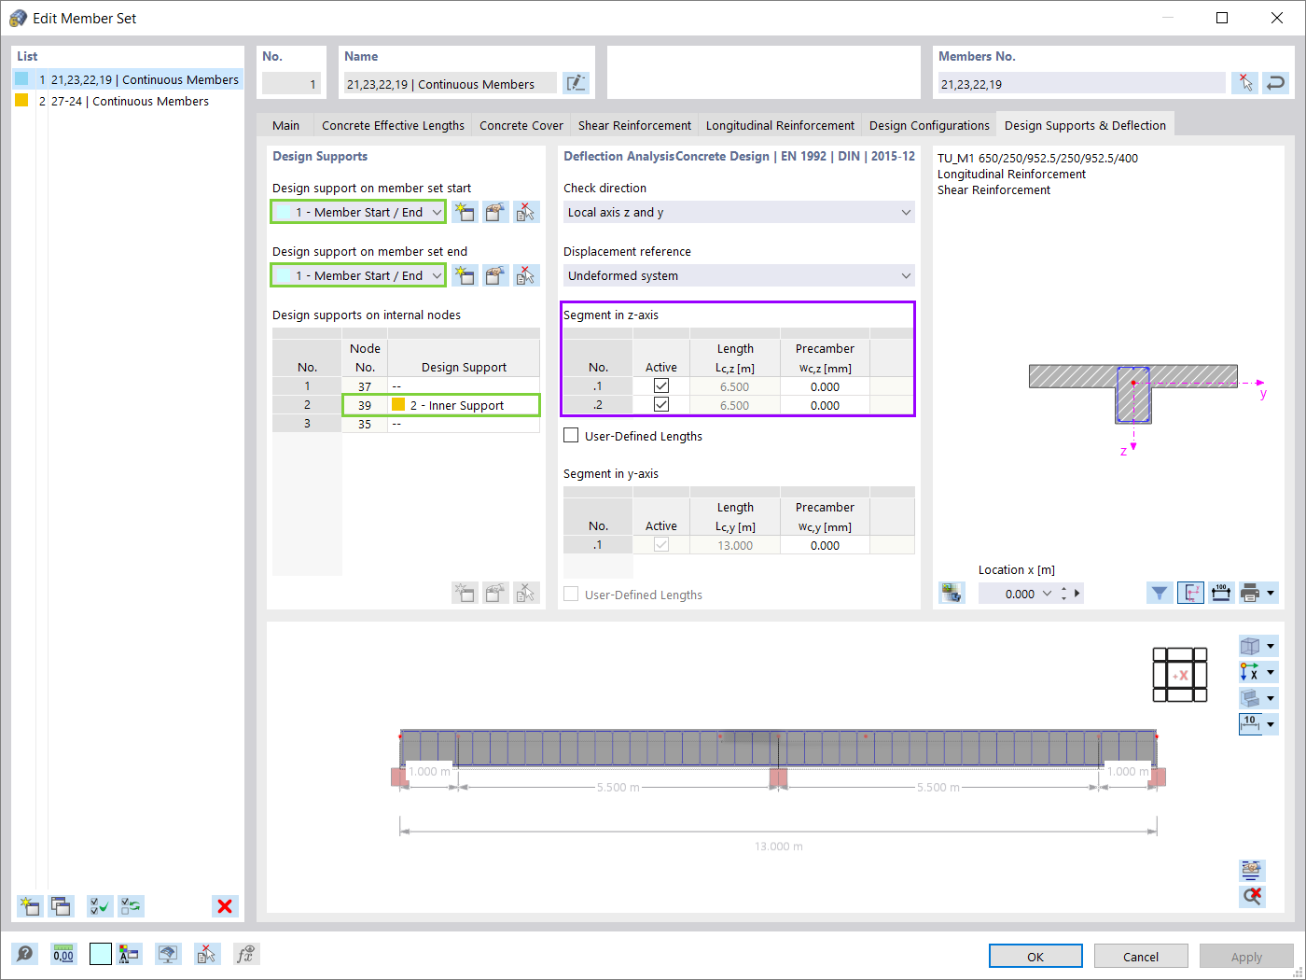Toggle Active checkbox for segment .2

coord(660,404)
